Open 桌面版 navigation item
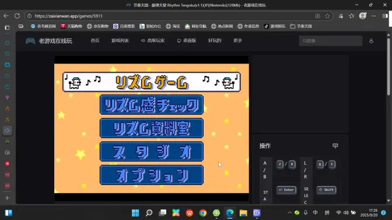 (187, 41)
